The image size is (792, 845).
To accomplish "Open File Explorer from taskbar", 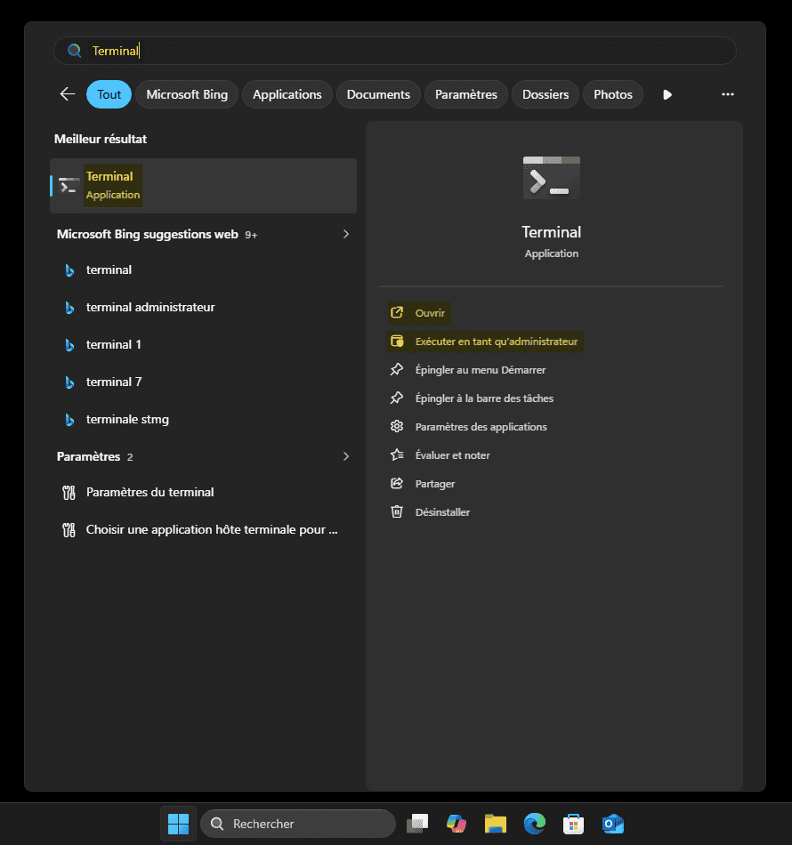I will click(496, 824).
